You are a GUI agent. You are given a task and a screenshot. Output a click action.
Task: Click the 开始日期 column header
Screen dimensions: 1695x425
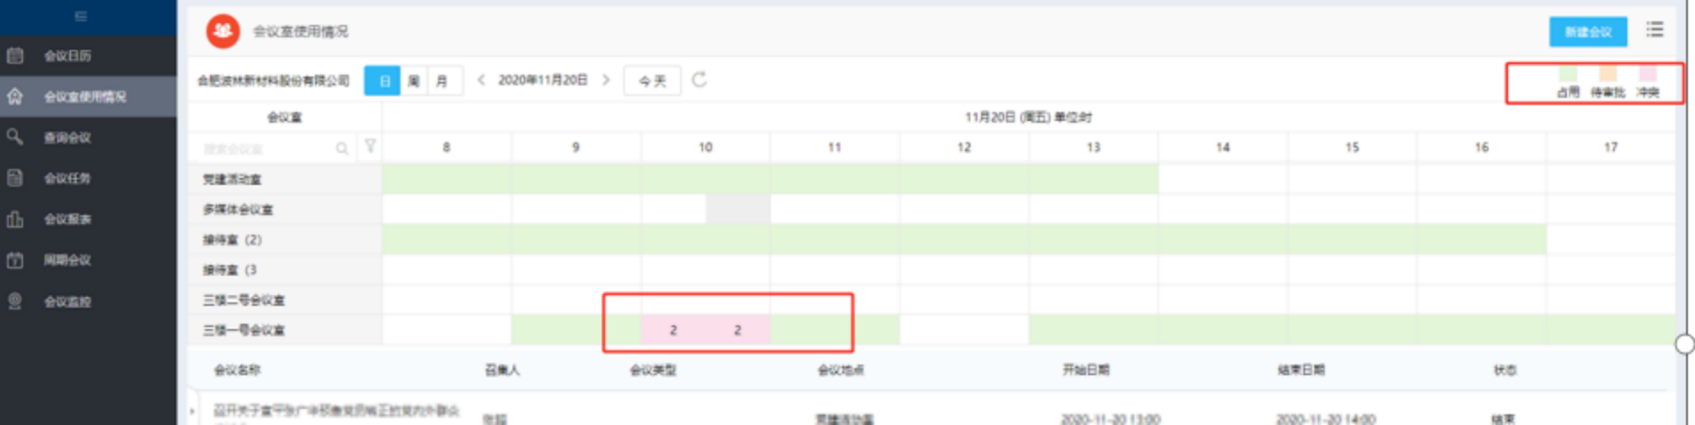pyautogui.click(x=1086, y=370)
